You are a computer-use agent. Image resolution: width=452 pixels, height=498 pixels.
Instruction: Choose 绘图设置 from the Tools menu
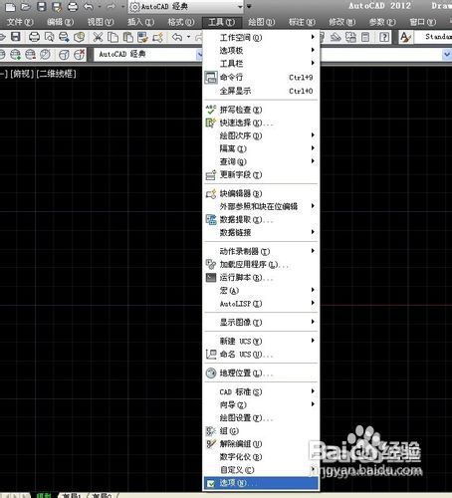261,418
